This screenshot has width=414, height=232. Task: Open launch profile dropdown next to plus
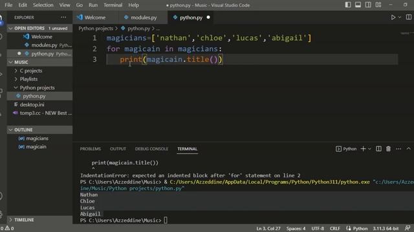coord(369,149)
